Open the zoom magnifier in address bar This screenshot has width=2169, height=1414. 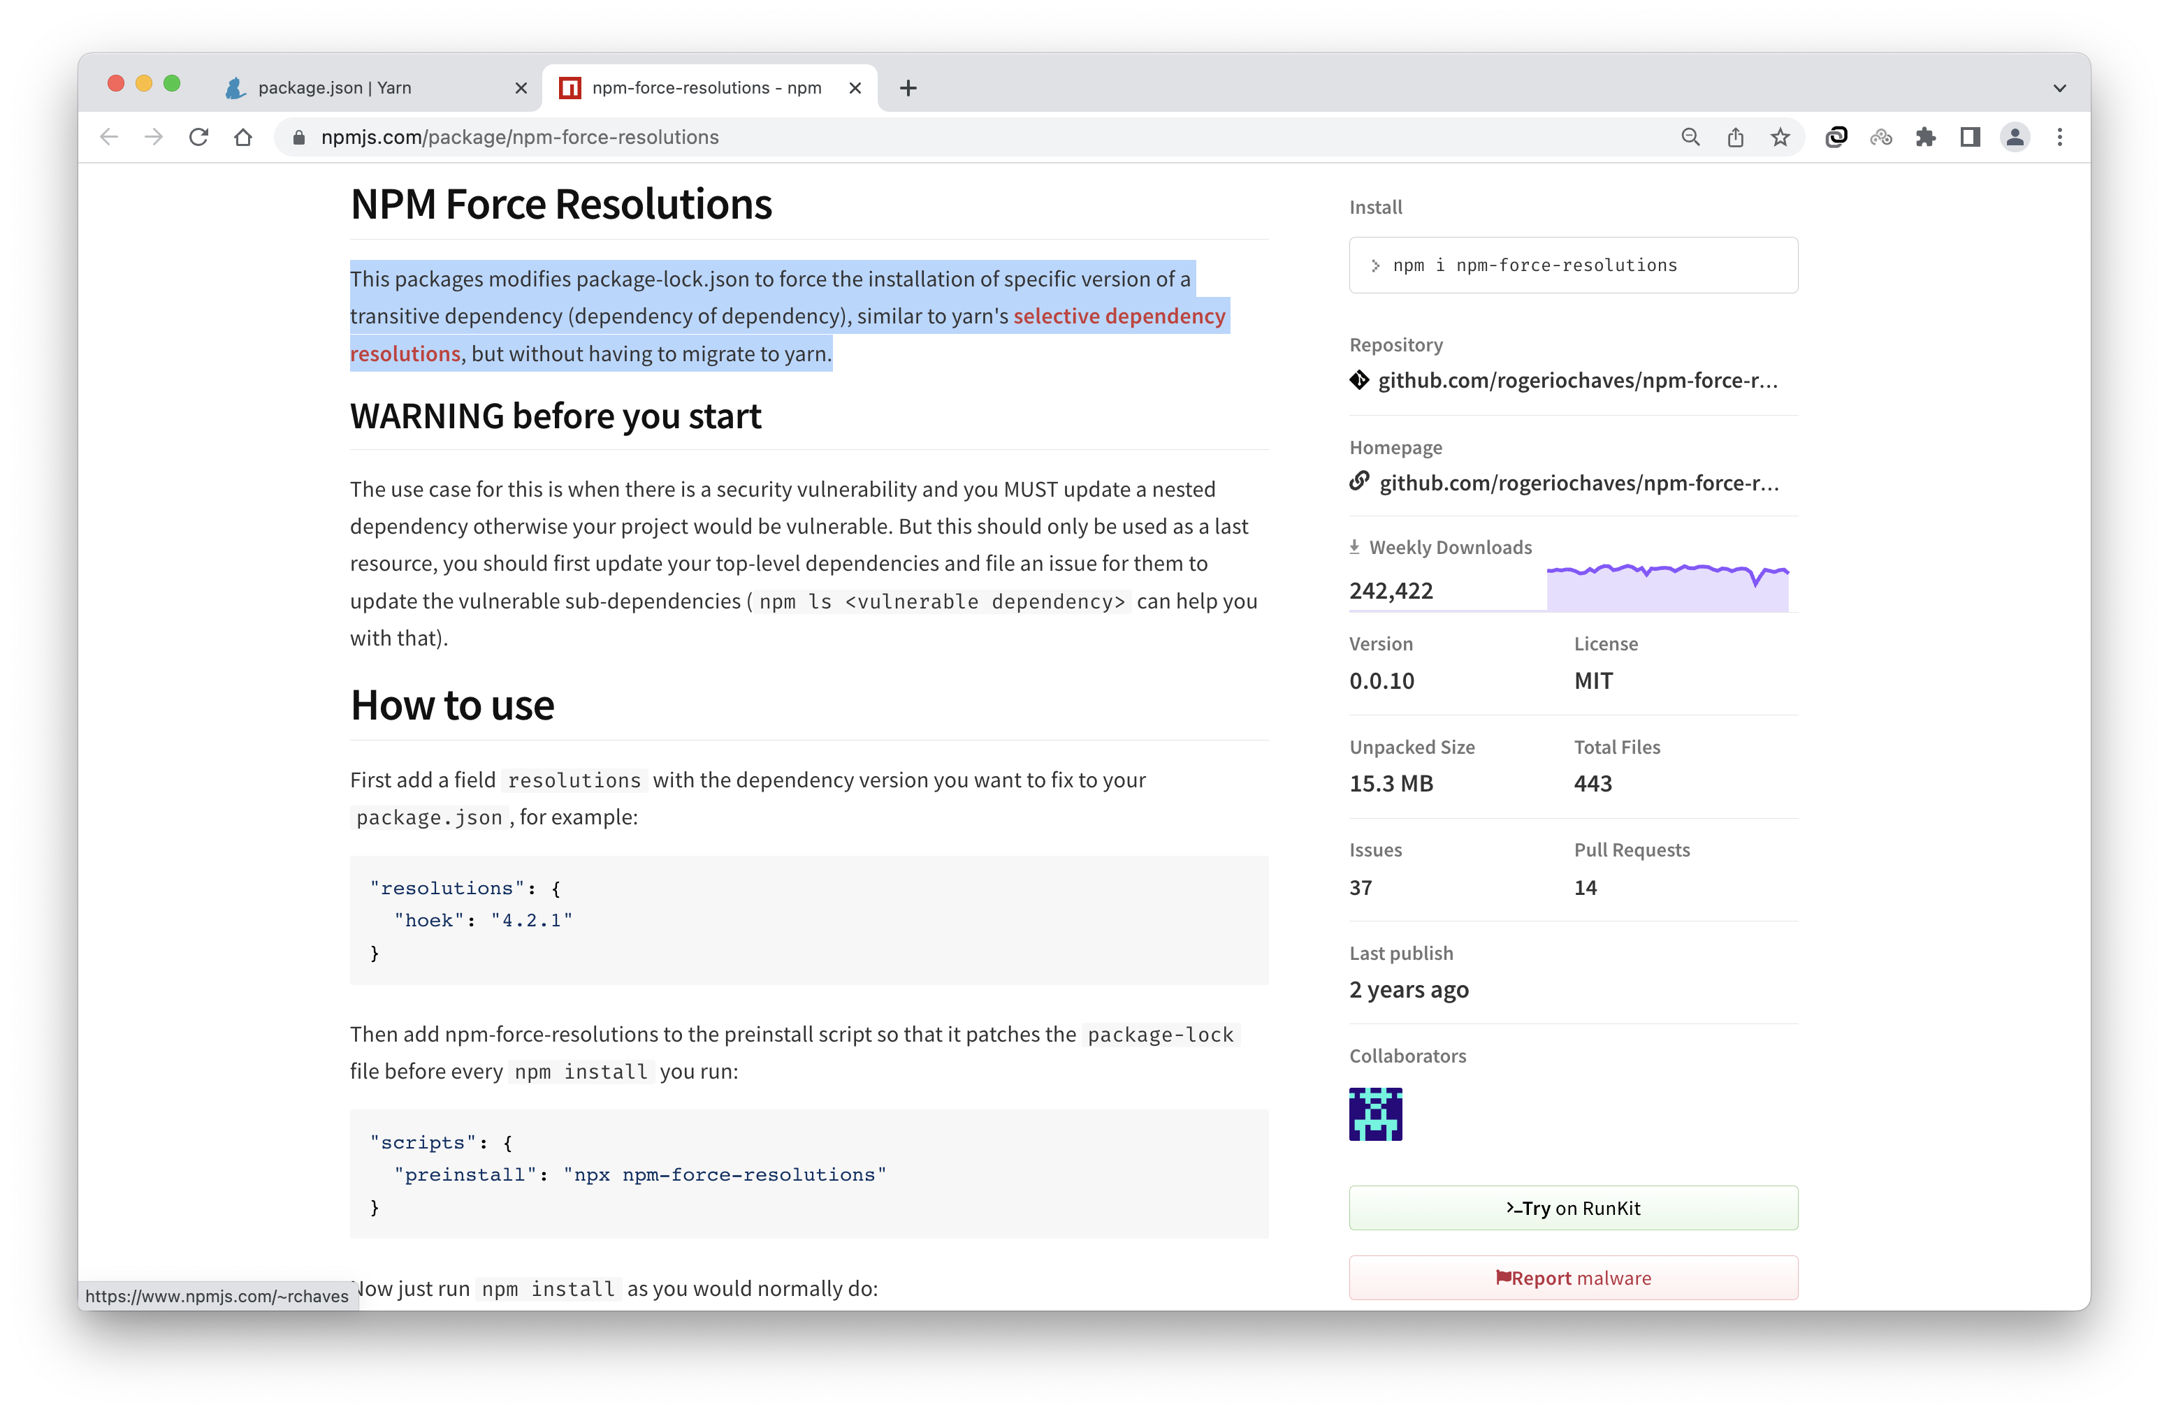coord(1690,138)
